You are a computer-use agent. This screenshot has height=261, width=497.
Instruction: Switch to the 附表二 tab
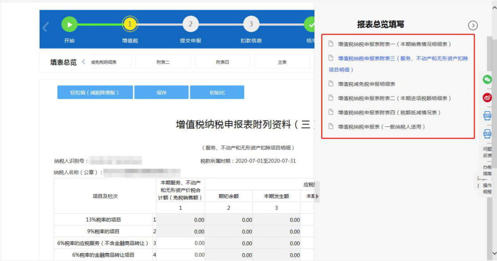(163, 62)
